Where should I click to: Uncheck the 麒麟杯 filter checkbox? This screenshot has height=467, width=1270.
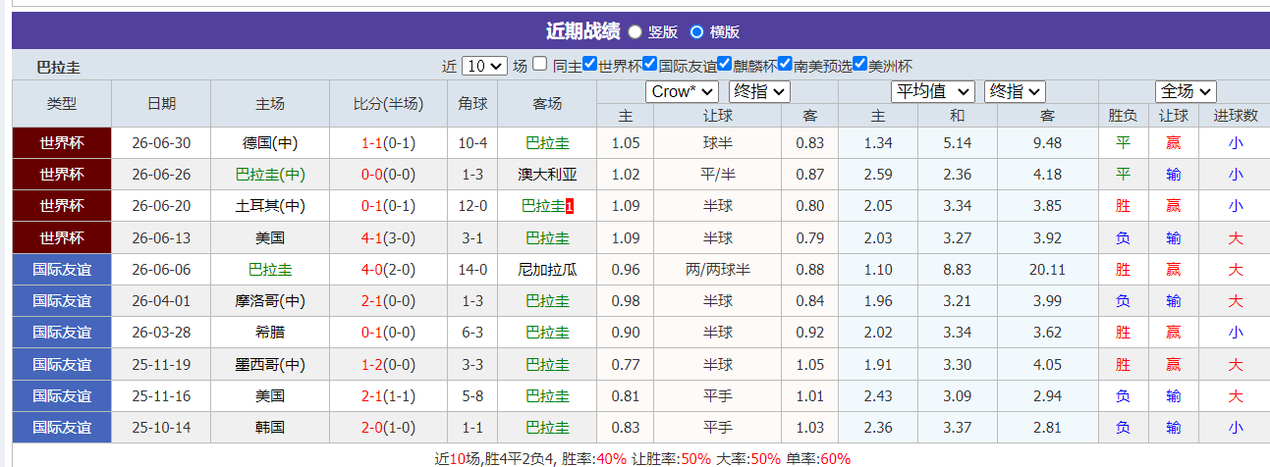point(724,64)
